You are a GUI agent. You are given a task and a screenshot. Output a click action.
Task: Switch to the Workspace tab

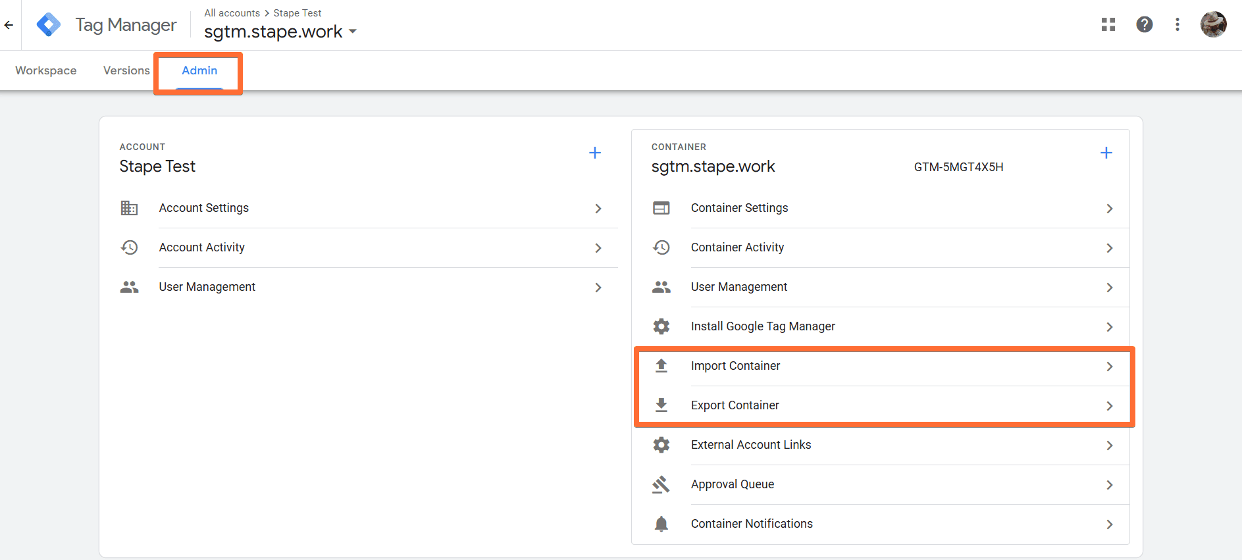tap(46, 70)
